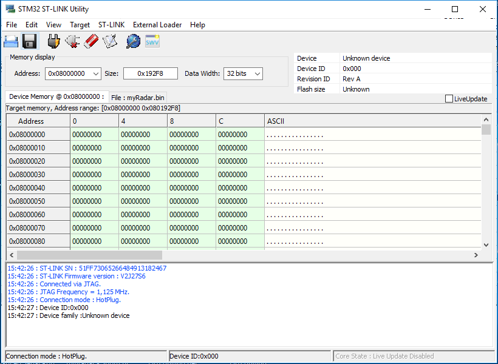Click the JTAG Frequency log line
The width and height of the screenshot is (498, 364).
(69, 292)
